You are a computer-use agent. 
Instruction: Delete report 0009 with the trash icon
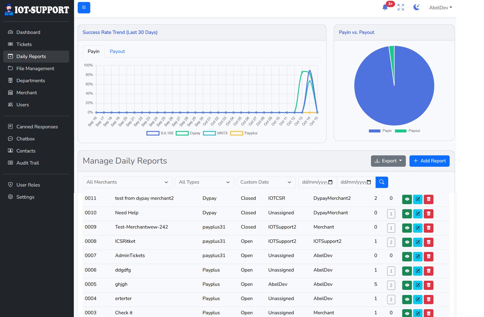tap(428, 228)
